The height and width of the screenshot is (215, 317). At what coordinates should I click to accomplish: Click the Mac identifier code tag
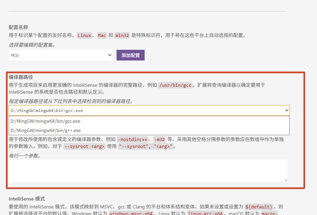point(102,36)
